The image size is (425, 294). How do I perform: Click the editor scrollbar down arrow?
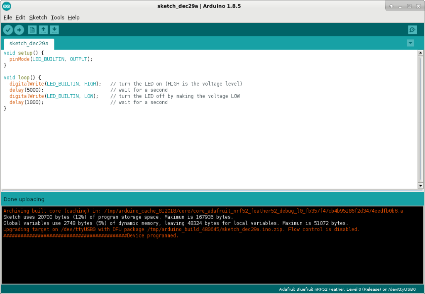pyautogui.click(x=420, y=186)
